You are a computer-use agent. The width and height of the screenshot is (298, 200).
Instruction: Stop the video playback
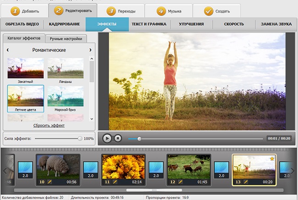(118, 138)
